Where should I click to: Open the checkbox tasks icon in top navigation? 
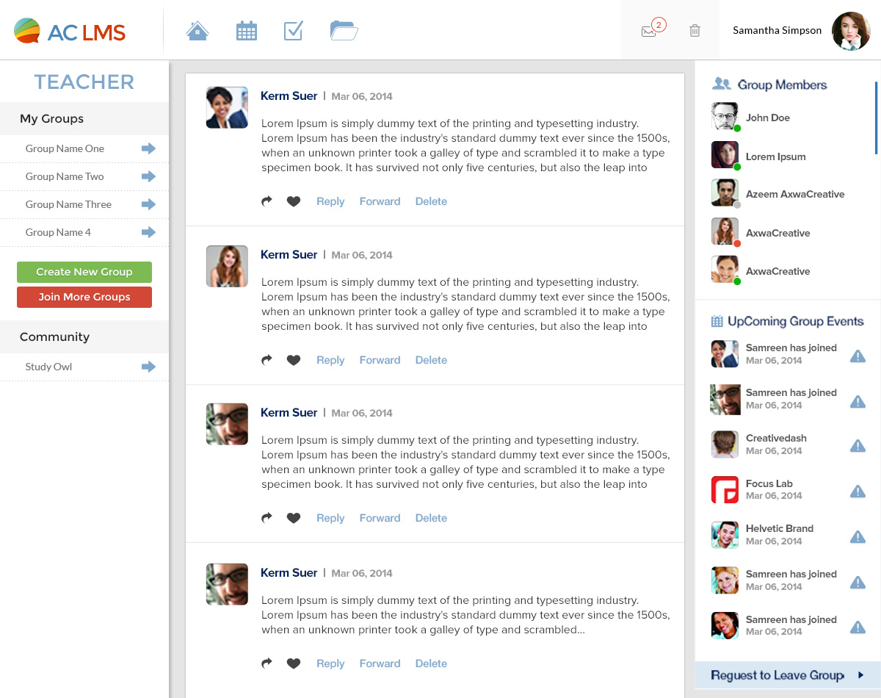click(x=294, y=31)
